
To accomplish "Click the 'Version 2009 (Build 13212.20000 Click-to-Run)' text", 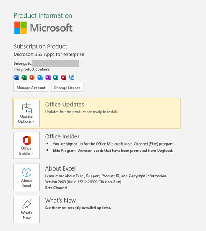I will coord(83,182).
